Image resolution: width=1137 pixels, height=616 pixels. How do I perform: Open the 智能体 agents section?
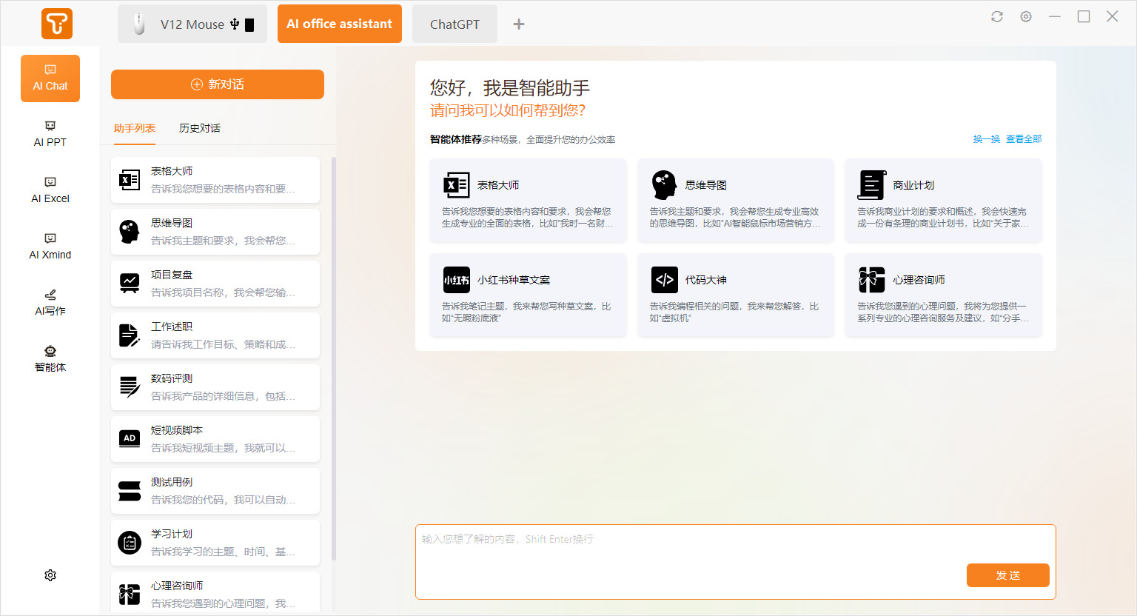click(x=50, y=359)
